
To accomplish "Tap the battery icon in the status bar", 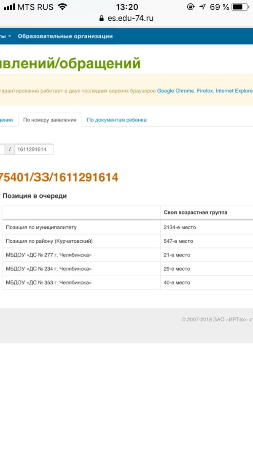I will (240, 7).
